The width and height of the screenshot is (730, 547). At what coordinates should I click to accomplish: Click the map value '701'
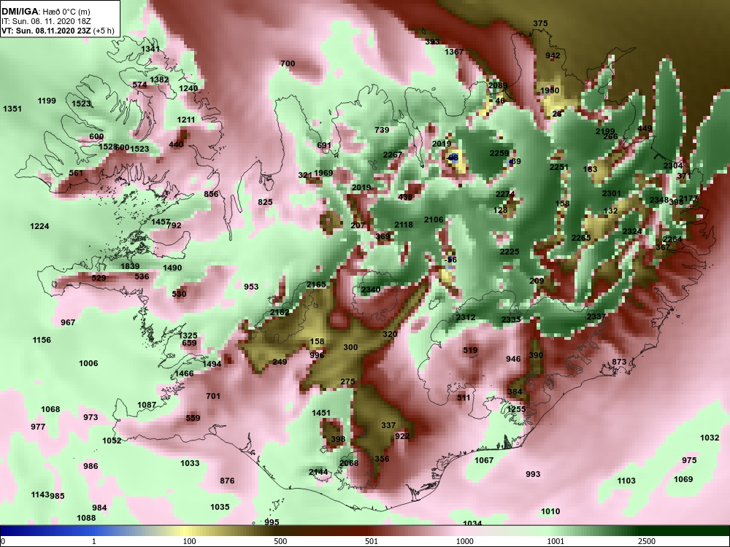tap(212, 396)
